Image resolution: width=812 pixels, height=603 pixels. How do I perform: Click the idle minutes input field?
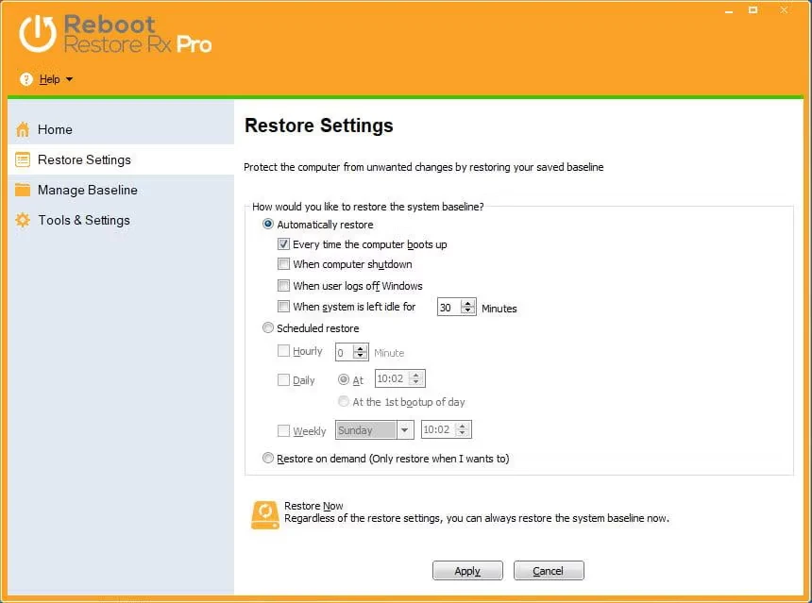449,307
